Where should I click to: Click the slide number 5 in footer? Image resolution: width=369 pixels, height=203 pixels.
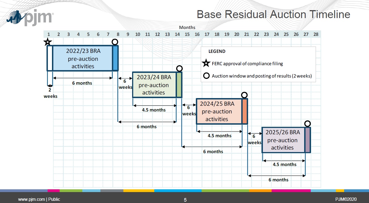tap(185, 200)
